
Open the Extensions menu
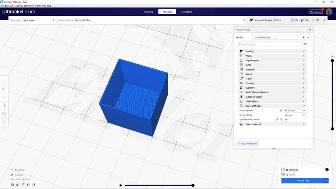click(x=29, y=6)
